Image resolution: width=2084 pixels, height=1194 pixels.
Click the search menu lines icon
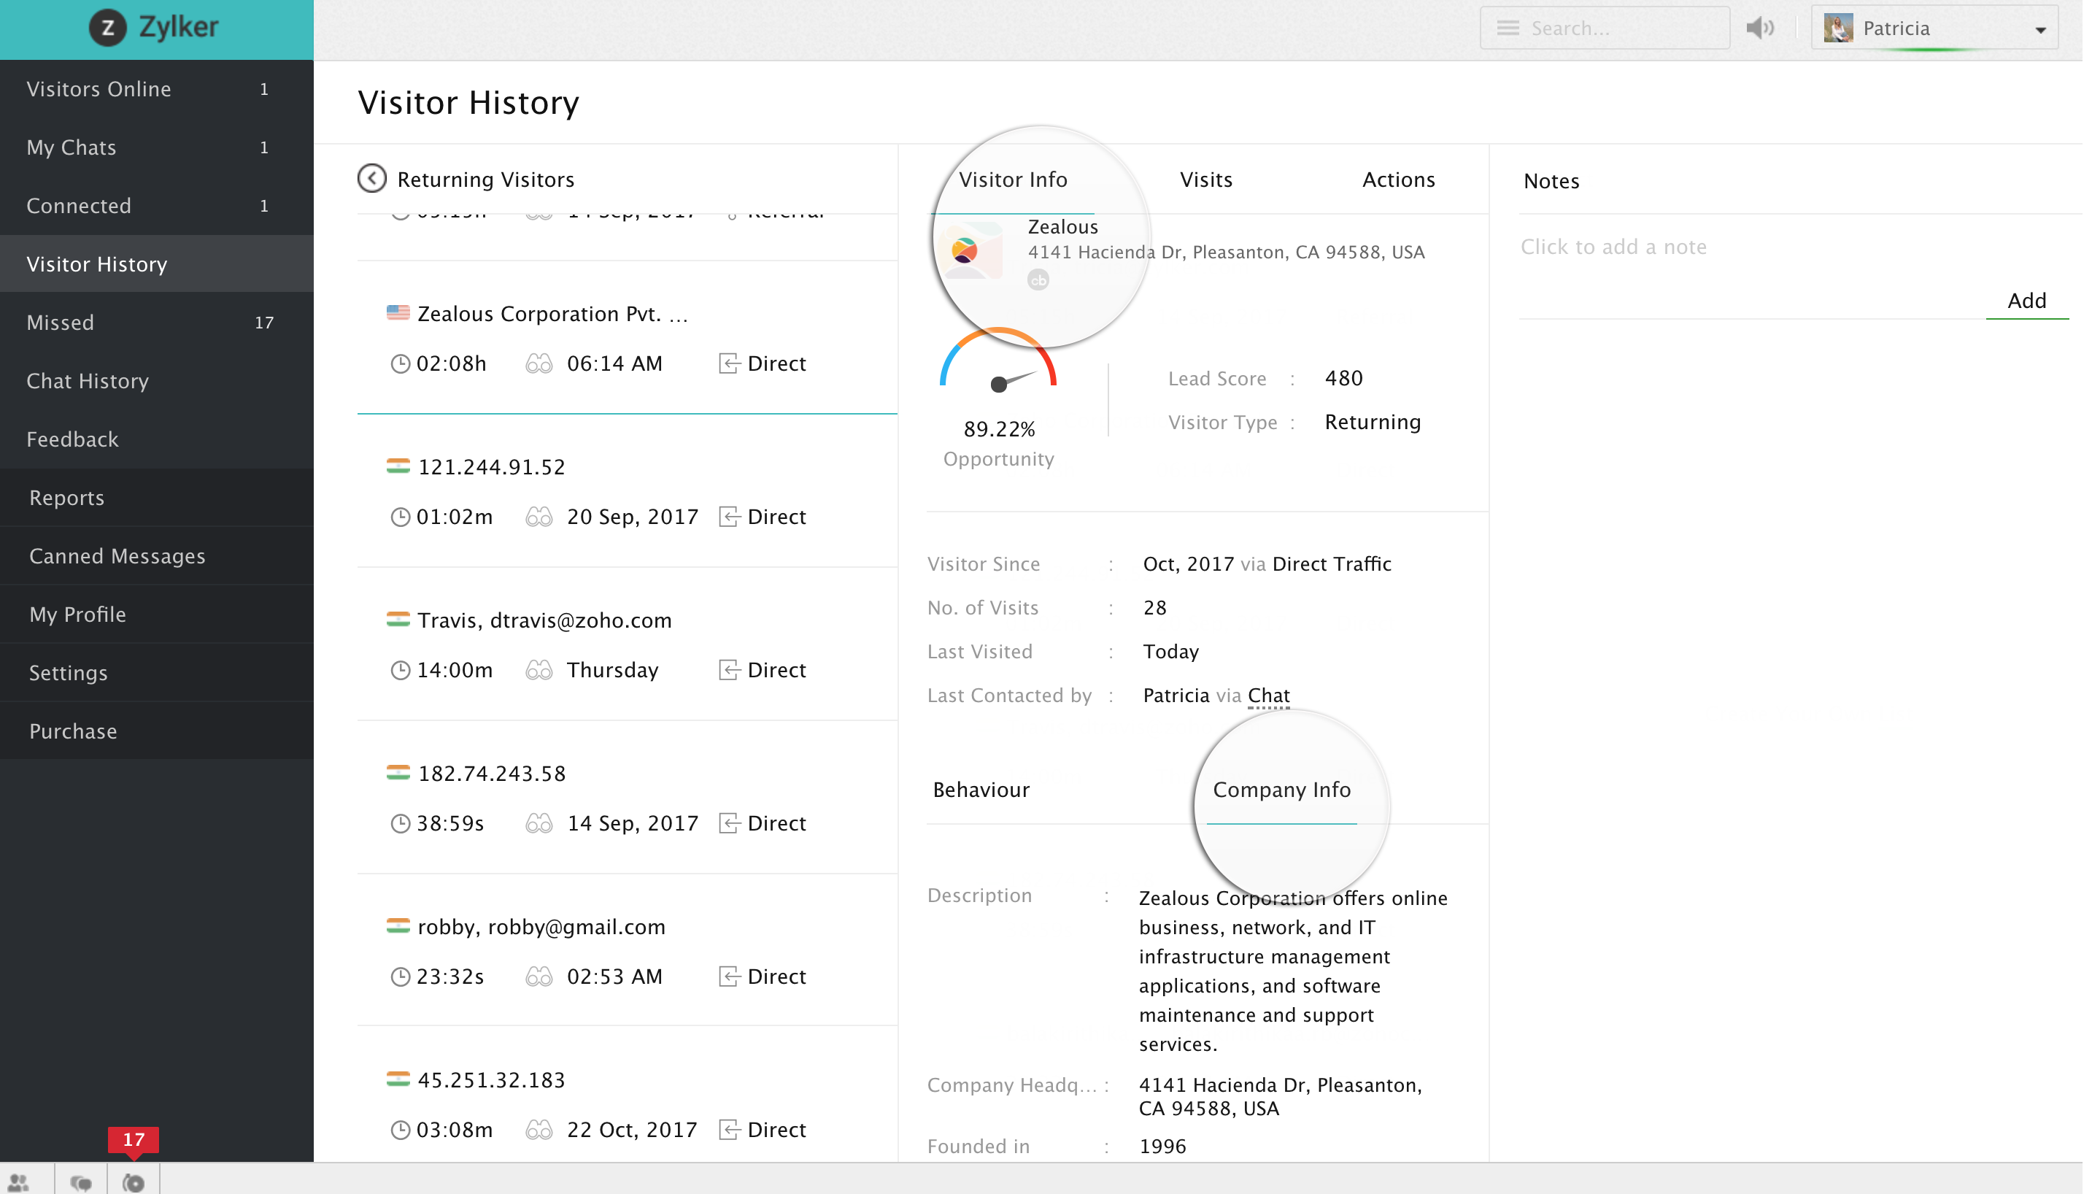point(1507,28)
